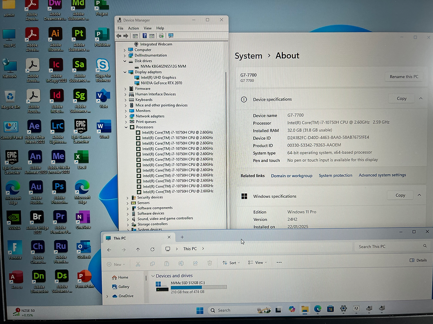Open Adobe Illustrator desktop shortcut
433x324 pixels.
click(56, 39)
